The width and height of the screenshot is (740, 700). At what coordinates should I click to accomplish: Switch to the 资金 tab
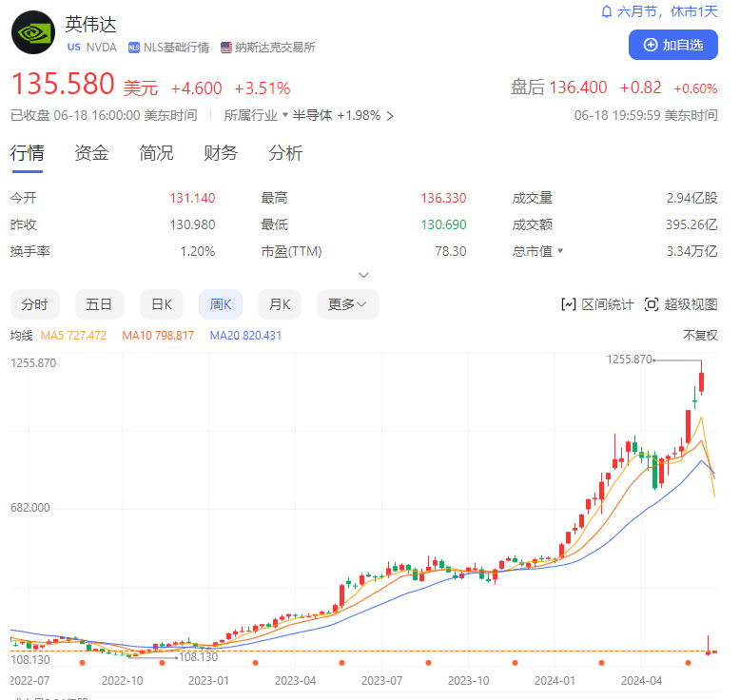tap(91, 153)
